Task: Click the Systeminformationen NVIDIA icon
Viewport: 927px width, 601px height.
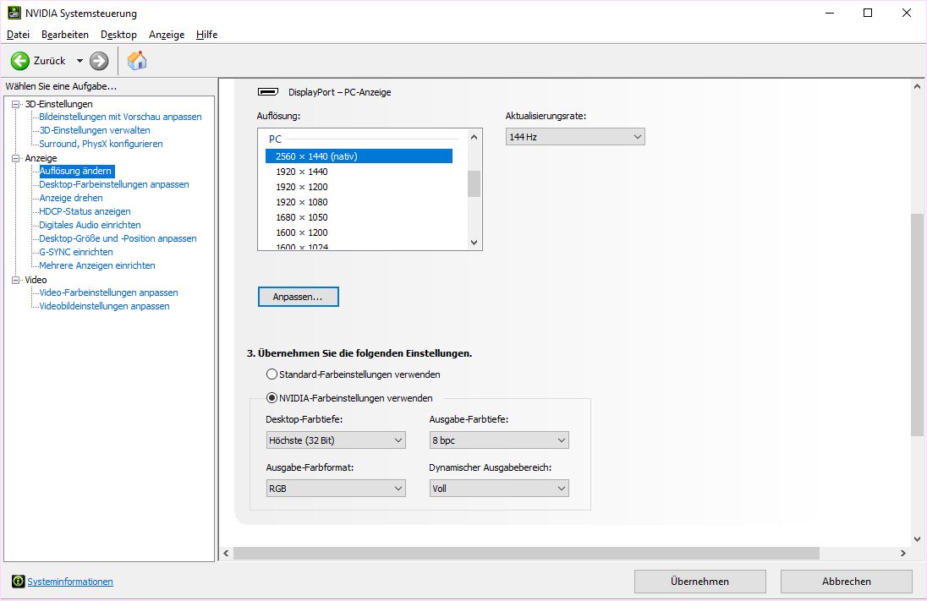Action: (x=19, y=582)
